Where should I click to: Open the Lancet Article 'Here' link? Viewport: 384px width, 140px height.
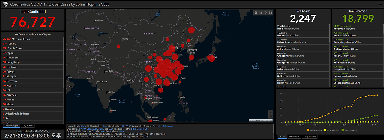tap(83, 126)
